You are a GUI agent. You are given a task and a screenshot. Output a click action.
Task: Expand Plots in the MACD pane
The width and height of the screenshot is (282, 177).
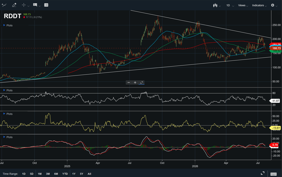tap(8, 137)
